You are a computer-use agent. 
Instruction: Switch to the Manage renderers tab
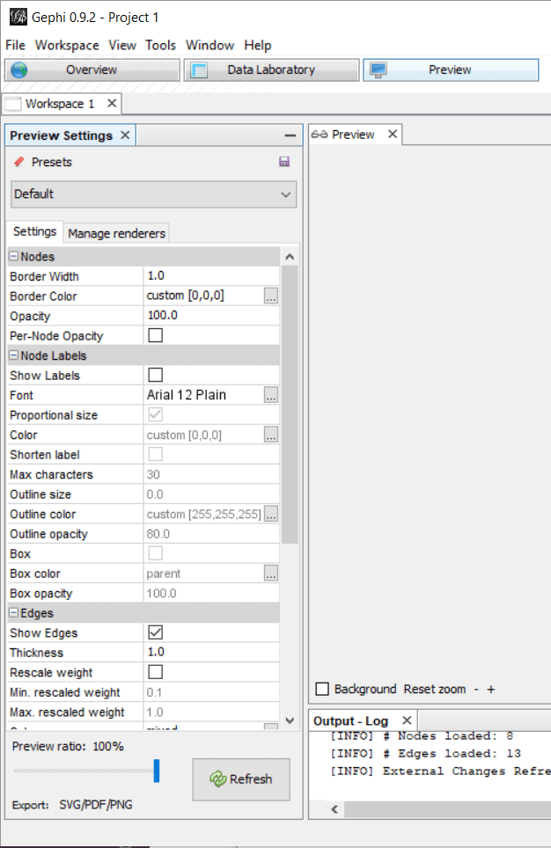[x=116, y=233]
